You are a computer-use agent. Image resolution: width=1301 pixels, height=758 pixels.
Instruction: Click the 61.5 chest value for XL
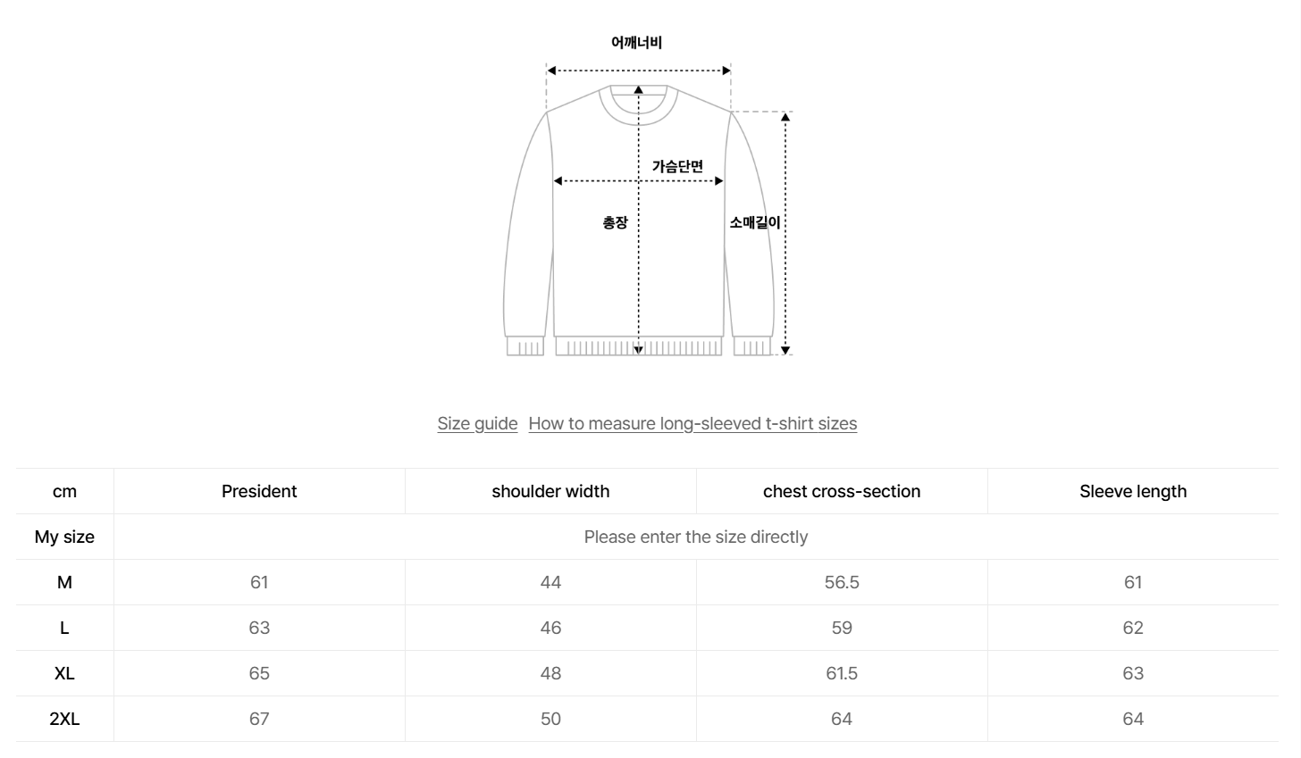click(x=842, y=673)
